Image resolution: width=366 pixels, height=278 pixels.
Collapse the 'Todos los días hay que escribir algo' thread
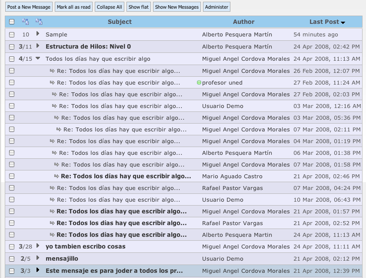click(x=38, y=58)
